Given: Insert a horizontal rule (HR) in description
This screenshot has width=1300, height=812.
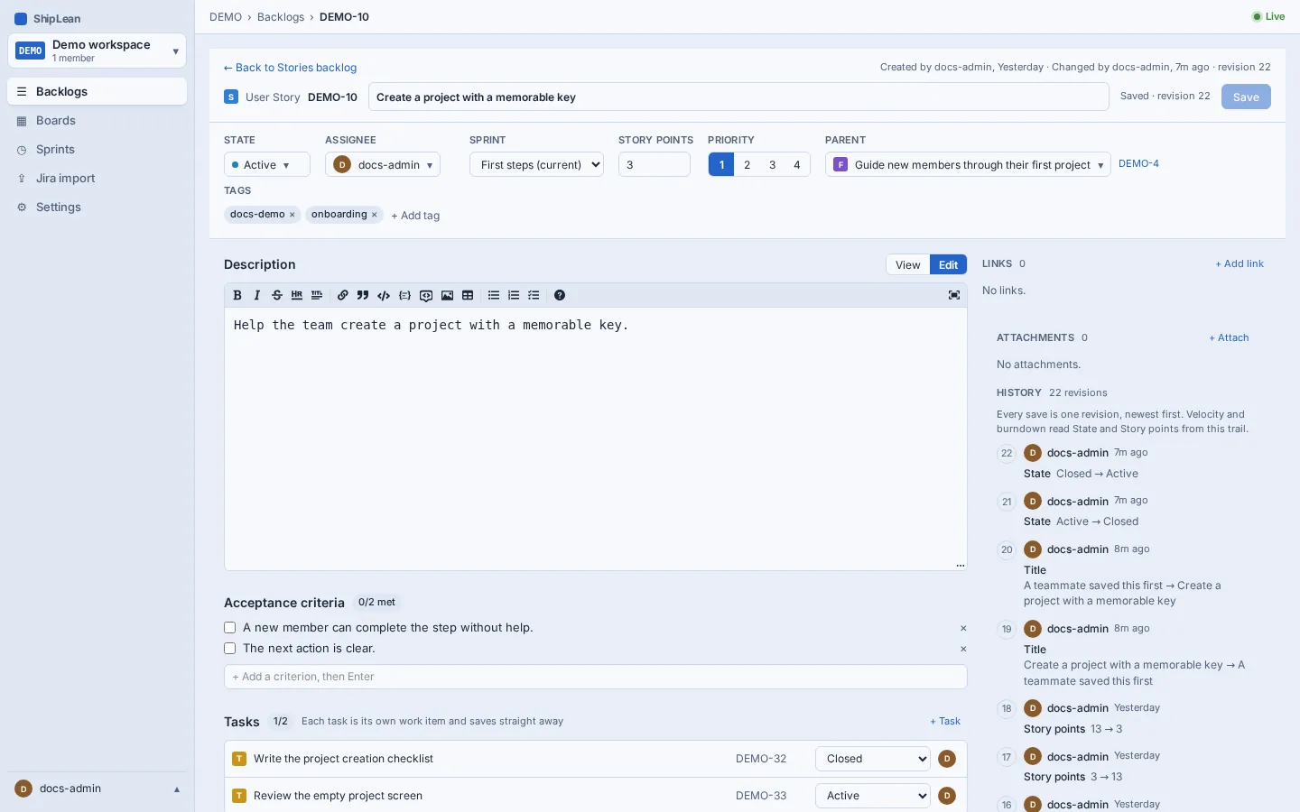Looking at the screenshot, I should 297,295.
